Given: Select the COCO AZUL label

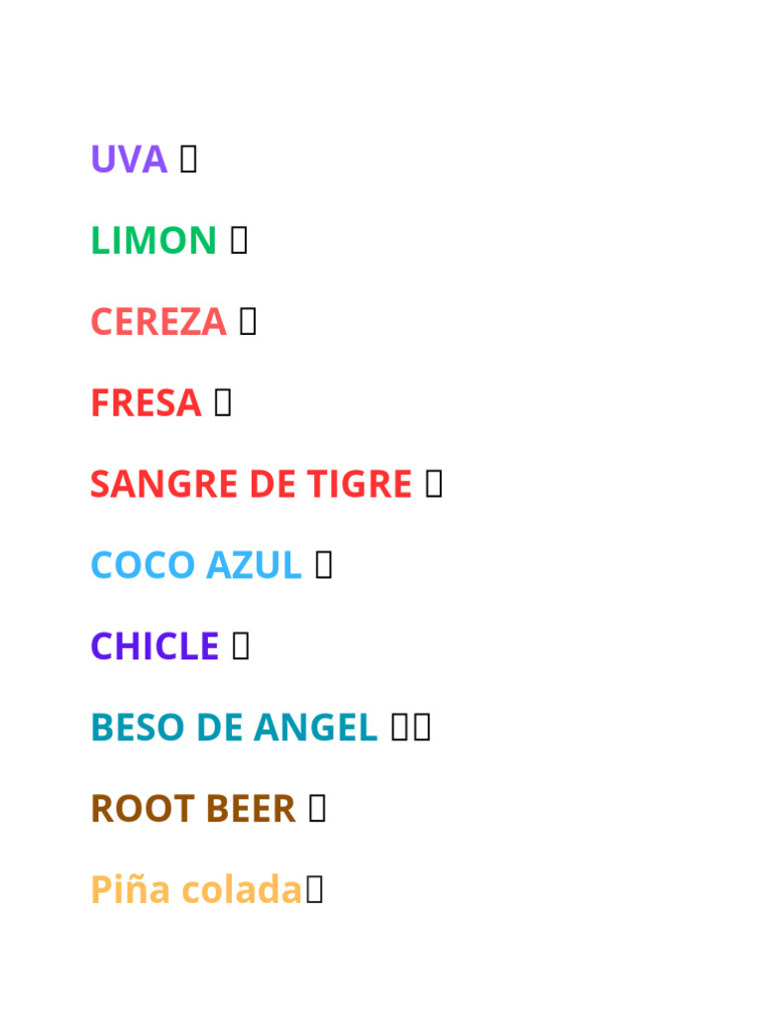Looking at the screenshot, I should pos(196,565).
